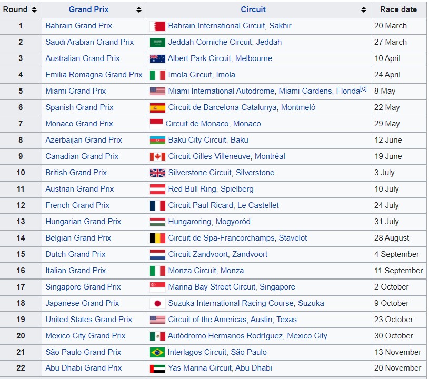The width and height of the screenshot is (429, 379).
Task: Select the '8 May' race date cell
Action: click(x=398, y=91)
